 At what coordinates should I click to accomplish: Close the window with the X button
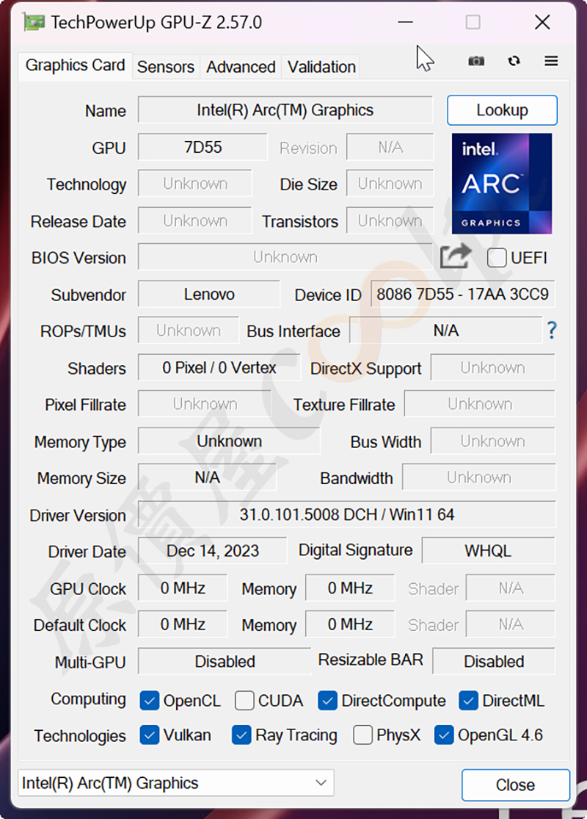point(542,23)
